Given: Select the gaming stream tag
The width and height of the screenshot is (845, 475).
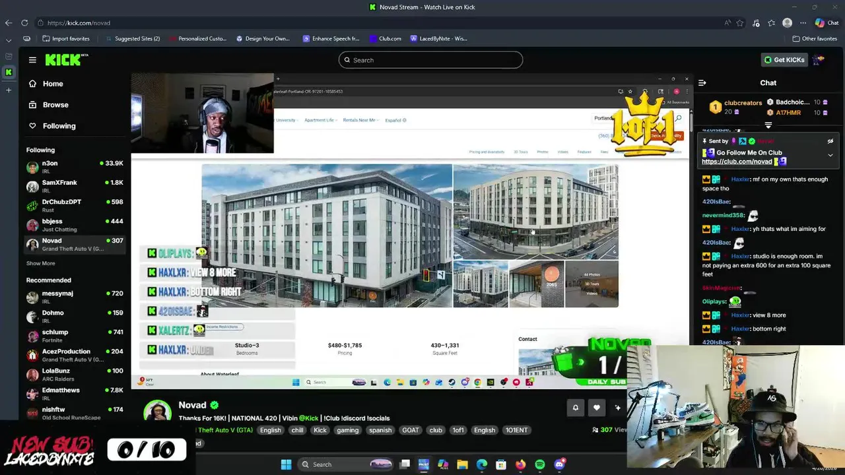Looking at the screenshot, I should point(347,430).
